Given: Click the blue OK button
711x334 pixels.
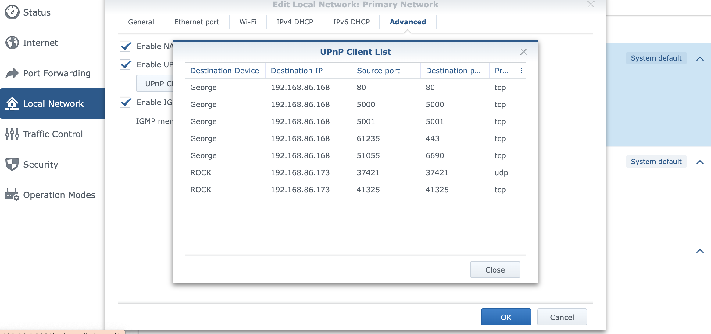Looking at the screenshot, I should [506, 317].
